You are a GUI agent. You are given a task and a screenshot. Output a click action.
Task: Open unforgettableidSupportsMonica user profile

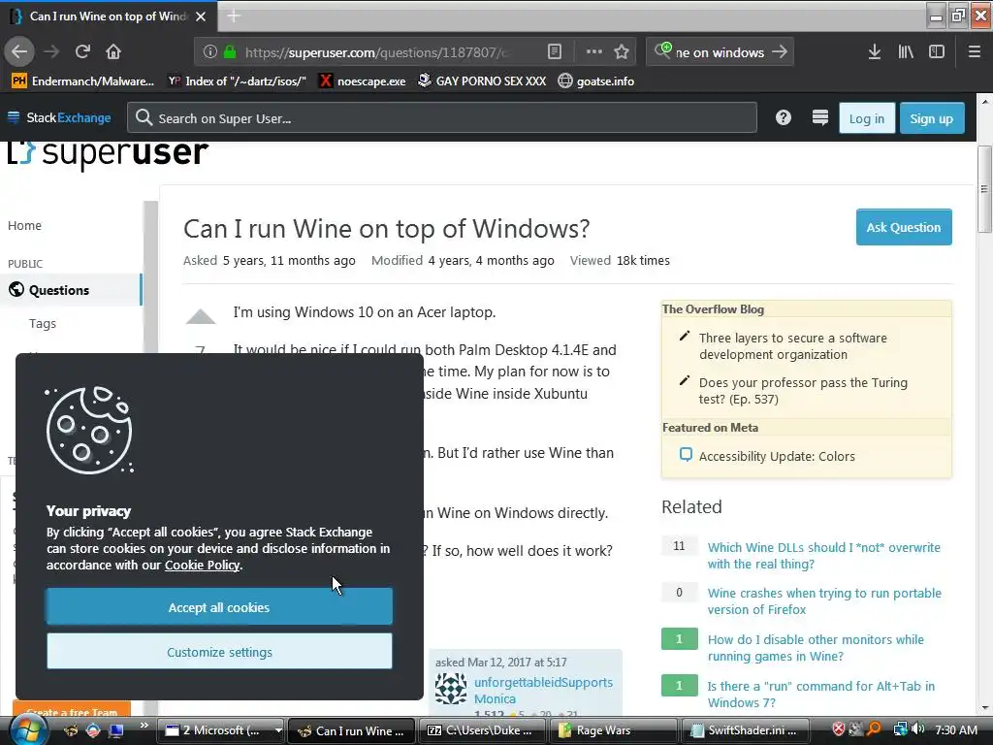[x=543, y=691]
